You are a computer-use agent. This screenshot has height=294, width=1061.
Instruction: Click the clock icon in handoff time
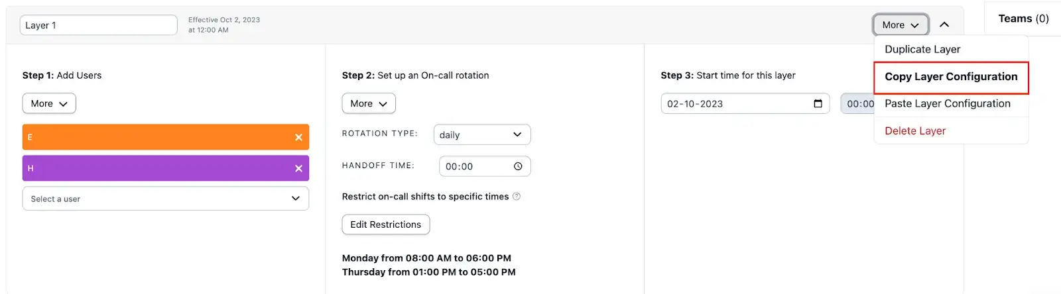(x=518, y=166)
